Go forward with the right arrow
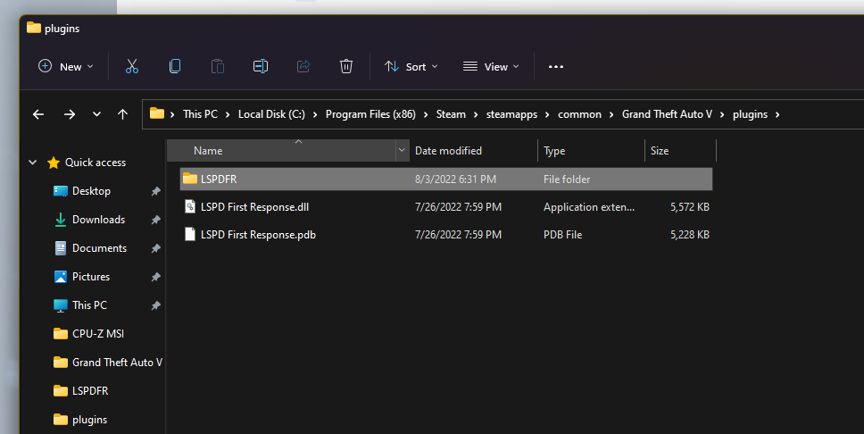Image resolution: width=864 pixels, height=434 pixels. pos(70,114)
